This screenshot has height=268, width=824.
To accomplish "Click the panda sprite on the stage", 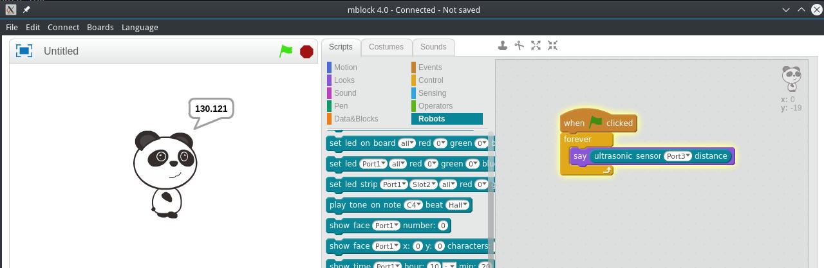I will (165, 174).
